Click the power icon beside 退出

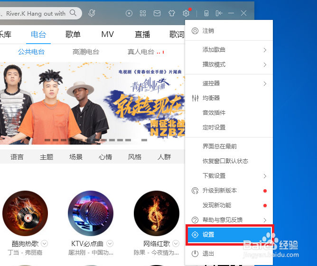[195, 254]
